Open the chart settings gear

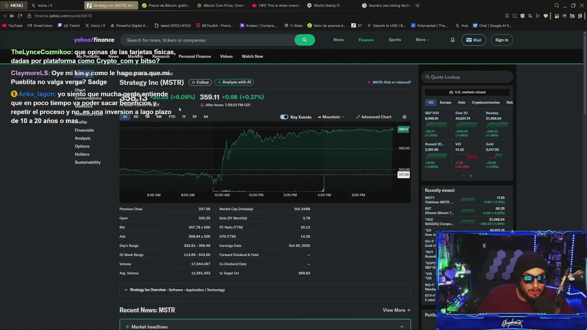point(404,117)
